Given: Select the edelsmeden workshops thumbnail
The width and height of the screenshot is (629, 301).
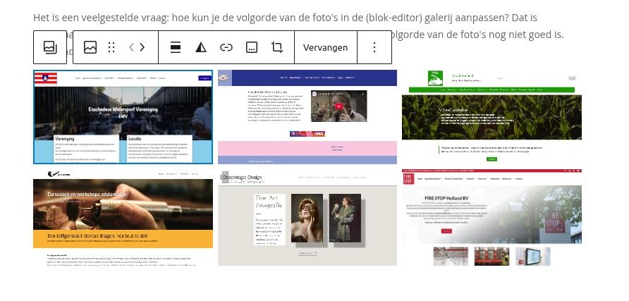Looking at the screenshot, I should [x=123, y=217].
